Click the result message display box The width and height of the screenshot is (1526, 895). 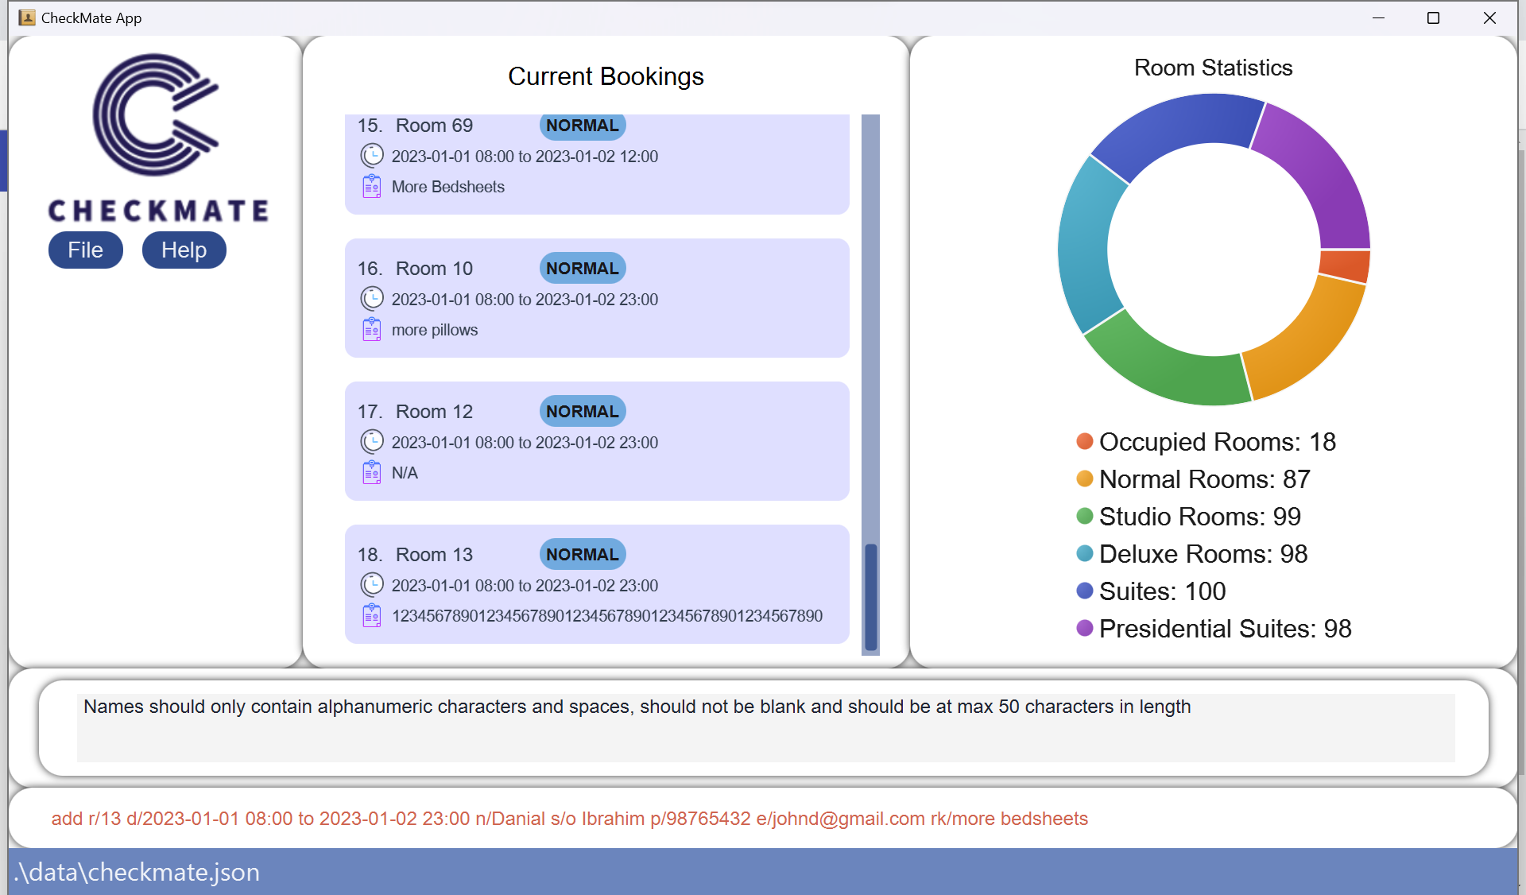[x=765, y=727]
